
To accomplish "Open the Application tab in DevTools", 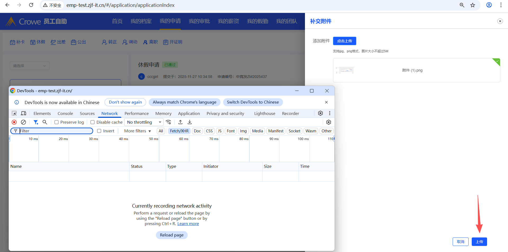I will [x=189, y=113].
